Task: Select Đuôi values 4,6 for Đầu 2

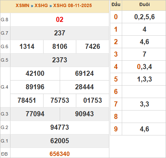Action: 144,42
